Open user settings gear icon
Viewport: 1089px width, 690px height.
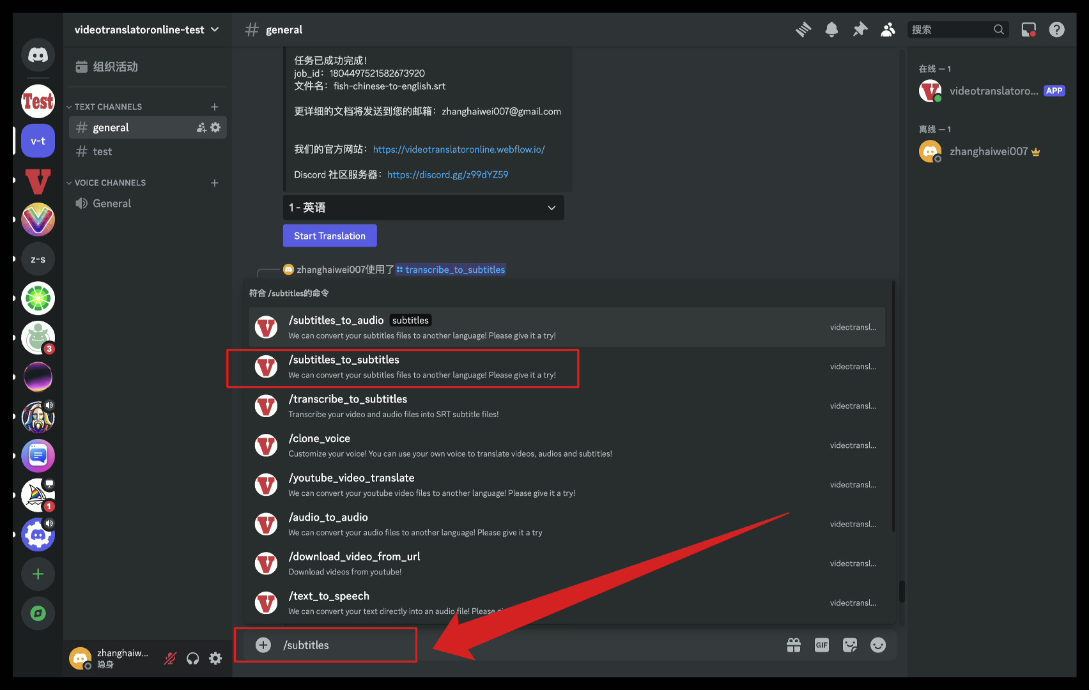tap(215, 658)
